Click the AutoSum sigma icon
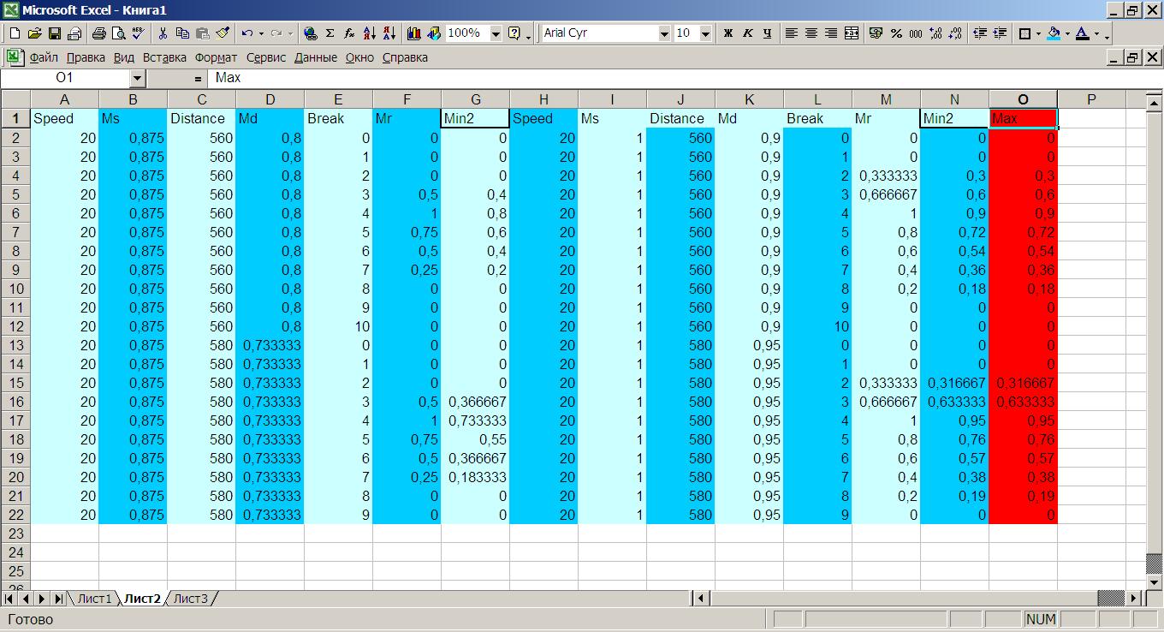Image resolution: width=1164 pixels, height=632 pixels. (330, 33)
